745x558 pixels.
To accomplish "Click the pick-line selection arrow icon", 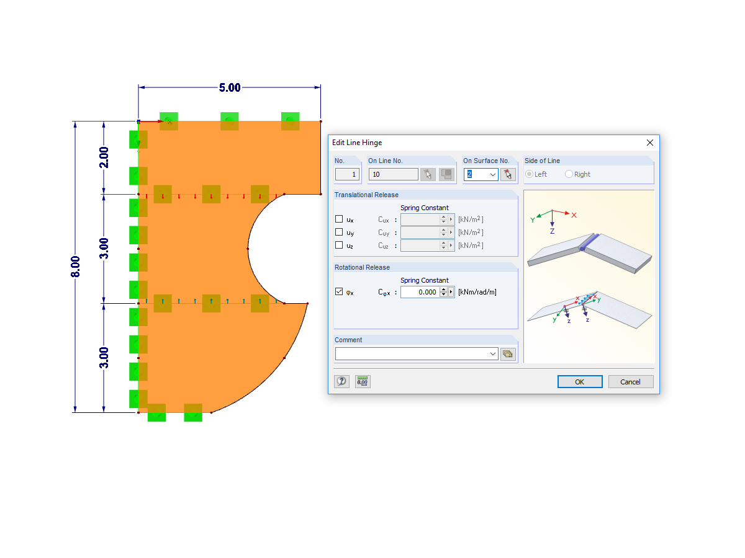I will [428, 174].
